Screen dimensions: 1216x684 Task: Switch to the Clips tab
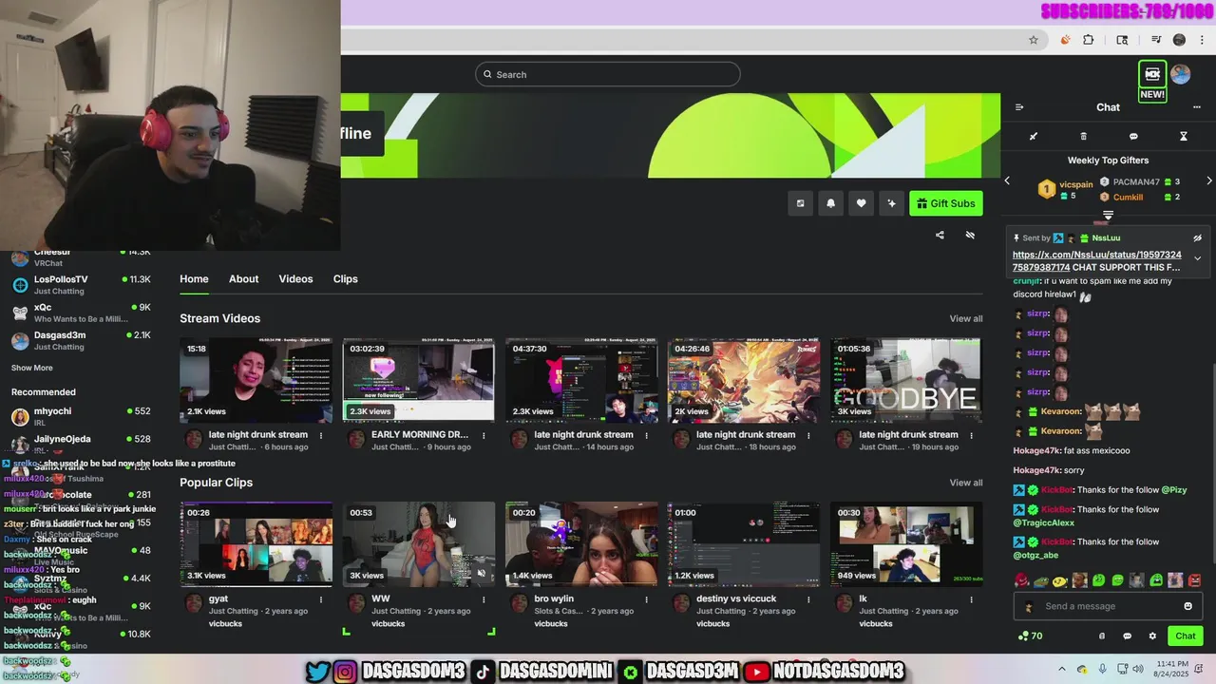(x=346, y=278)
